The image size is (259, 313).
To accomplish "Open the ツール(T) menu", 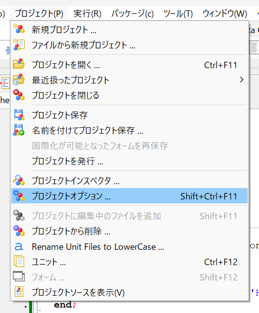I will 178,13.
